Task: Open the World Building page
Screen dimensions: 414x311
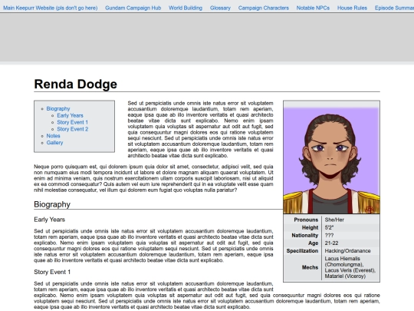Action: pos(186,8)
